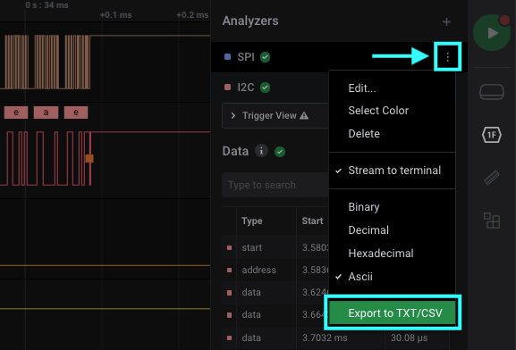Open the SPI analyzer three-dot menu
The height and width of the screenshot is (350, 516).
(x=447, y=57)
